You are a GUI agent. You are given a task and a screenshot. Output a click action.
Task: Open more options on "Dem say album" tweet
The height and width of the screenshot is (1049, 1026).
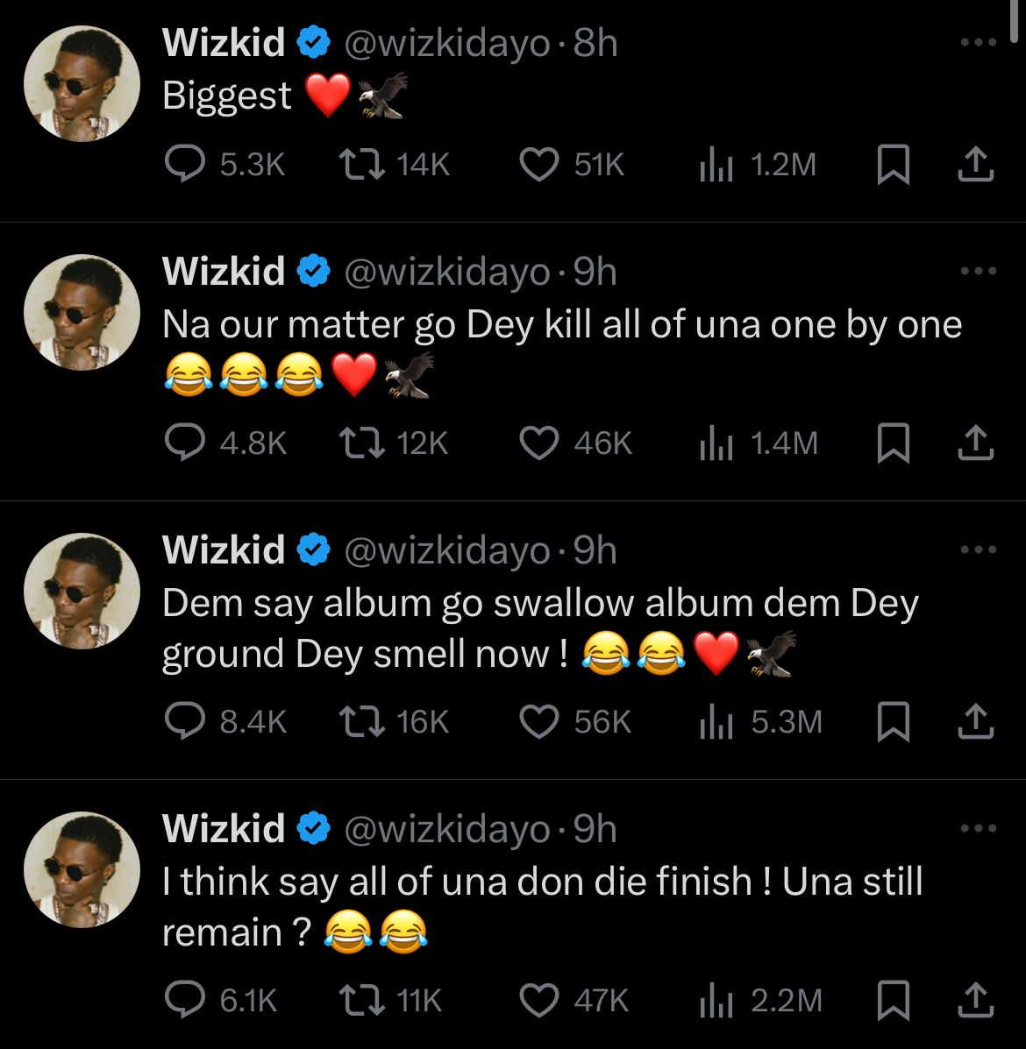(978, 550)
